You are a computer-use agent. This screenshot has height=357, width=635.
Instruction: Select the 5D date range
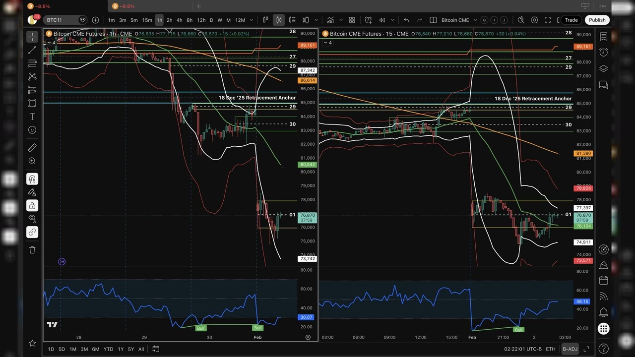62,349
